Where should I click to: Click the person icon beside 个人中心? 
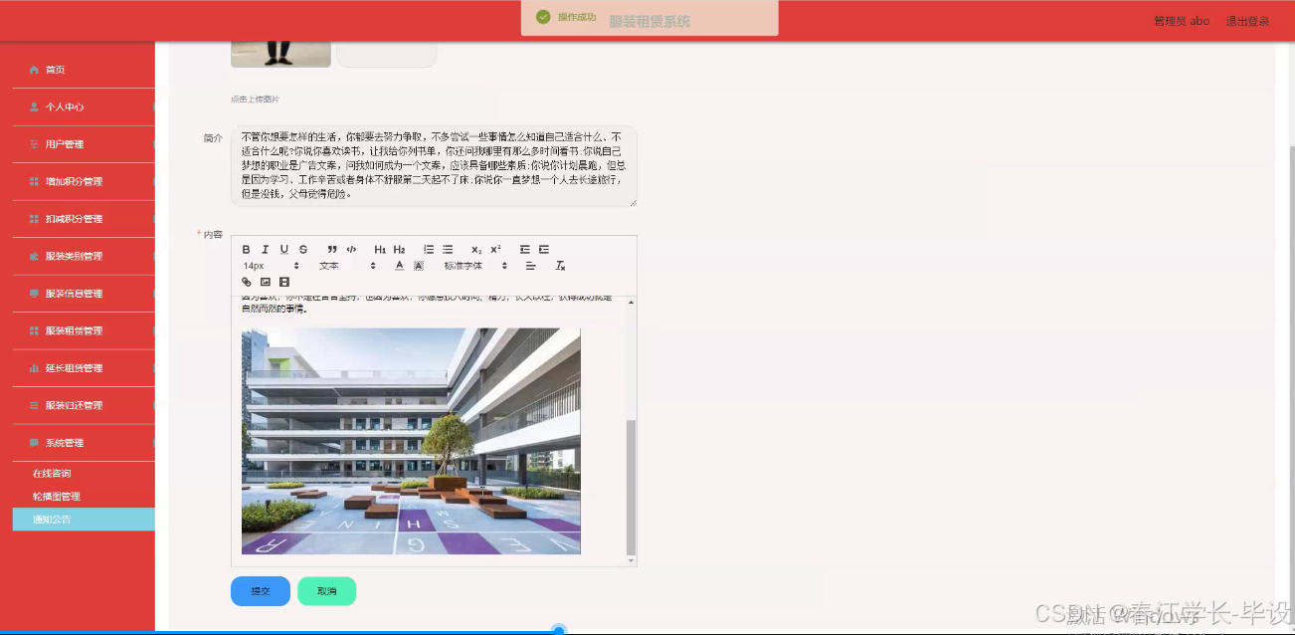point(34,106)
